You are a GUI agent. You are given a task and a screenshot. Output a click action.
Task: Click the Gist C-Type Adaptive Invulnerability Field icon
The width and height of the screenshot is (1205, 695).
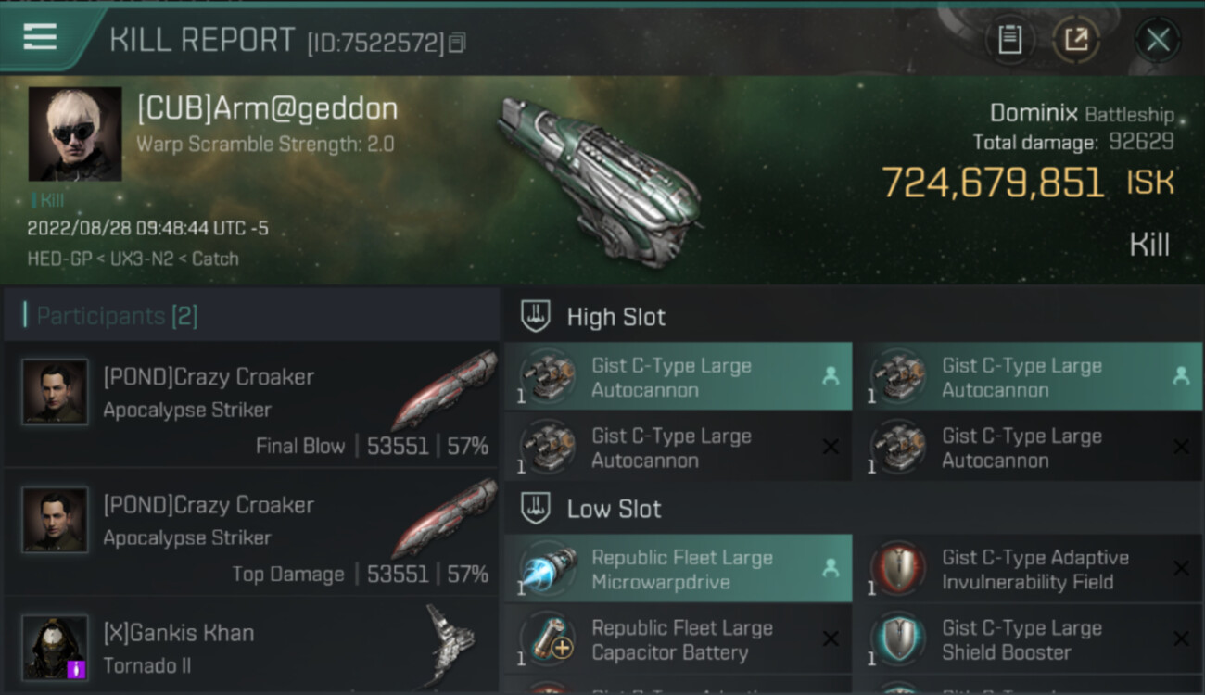[897, 570]
